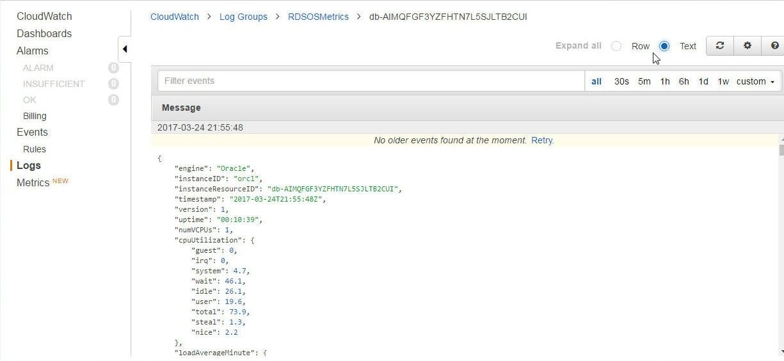Click the "cpuUtilization" JSON key
This screenshot has height=361, width=784.
point(209,240)
